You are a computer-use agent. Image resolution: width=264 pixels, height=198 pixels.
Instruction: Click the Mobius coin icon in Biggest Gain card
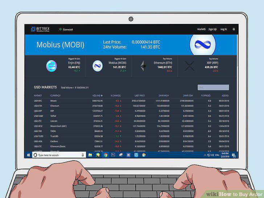click(x=98, y=66)
